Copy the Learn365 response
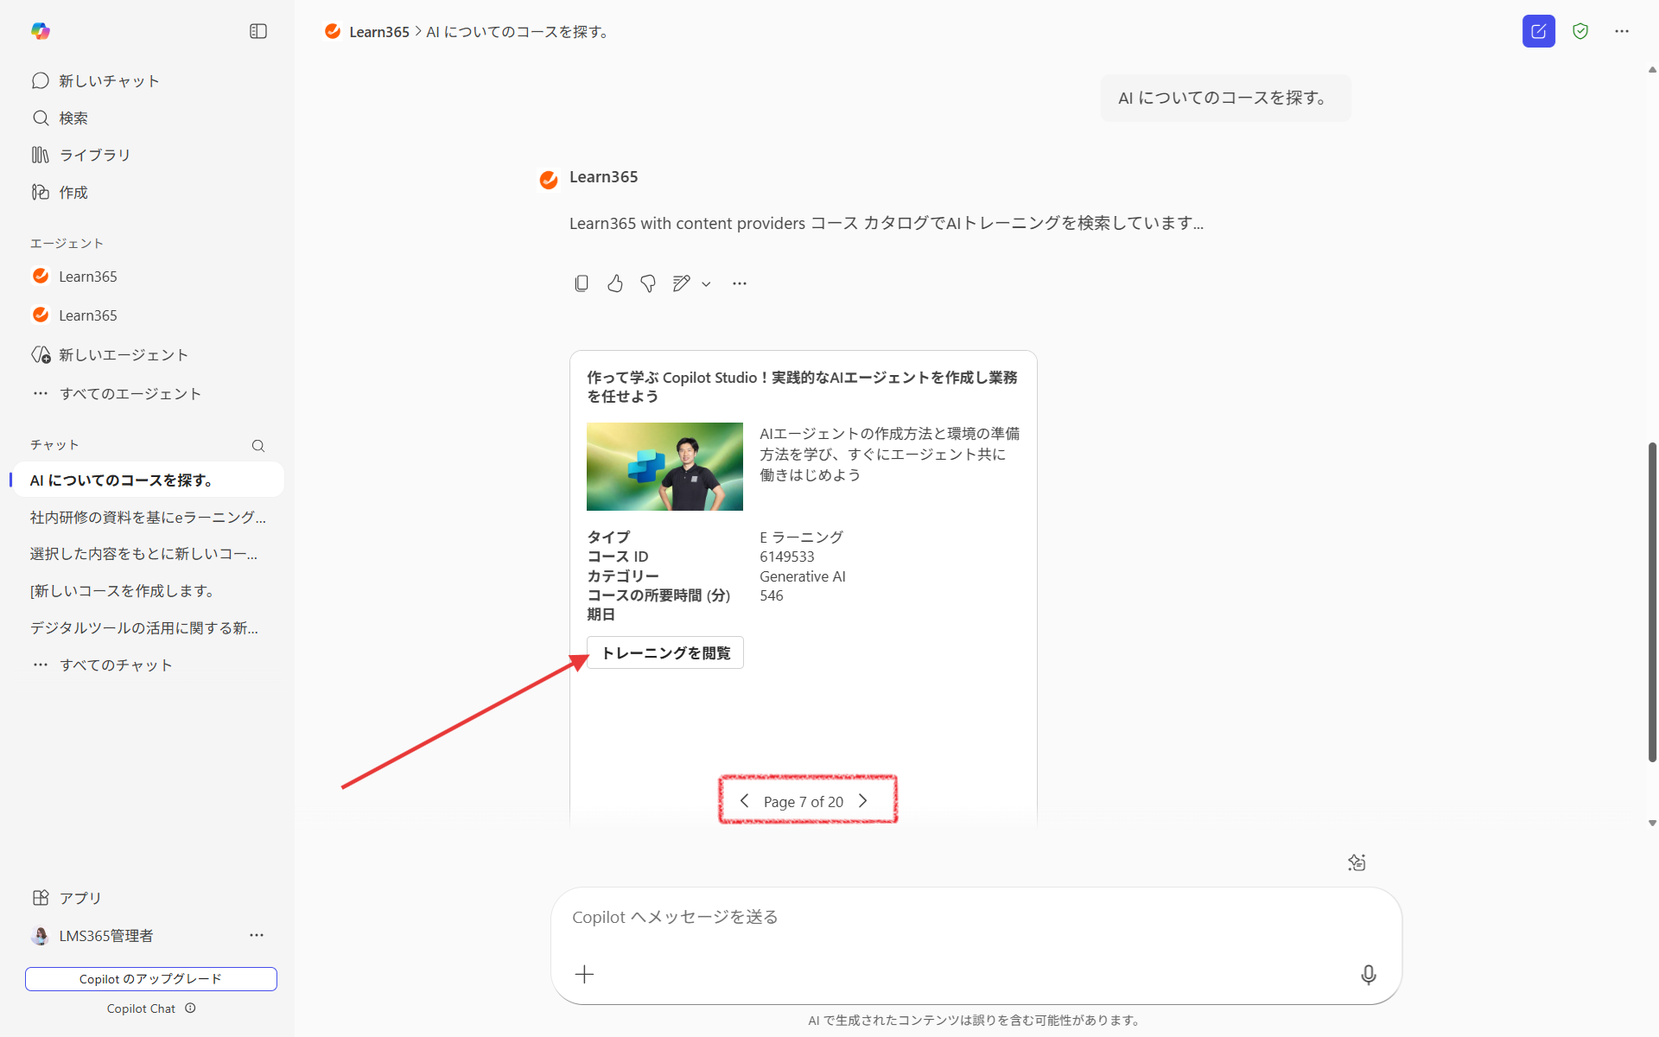Screen dimensions: 1659x1037 [582, 283]
